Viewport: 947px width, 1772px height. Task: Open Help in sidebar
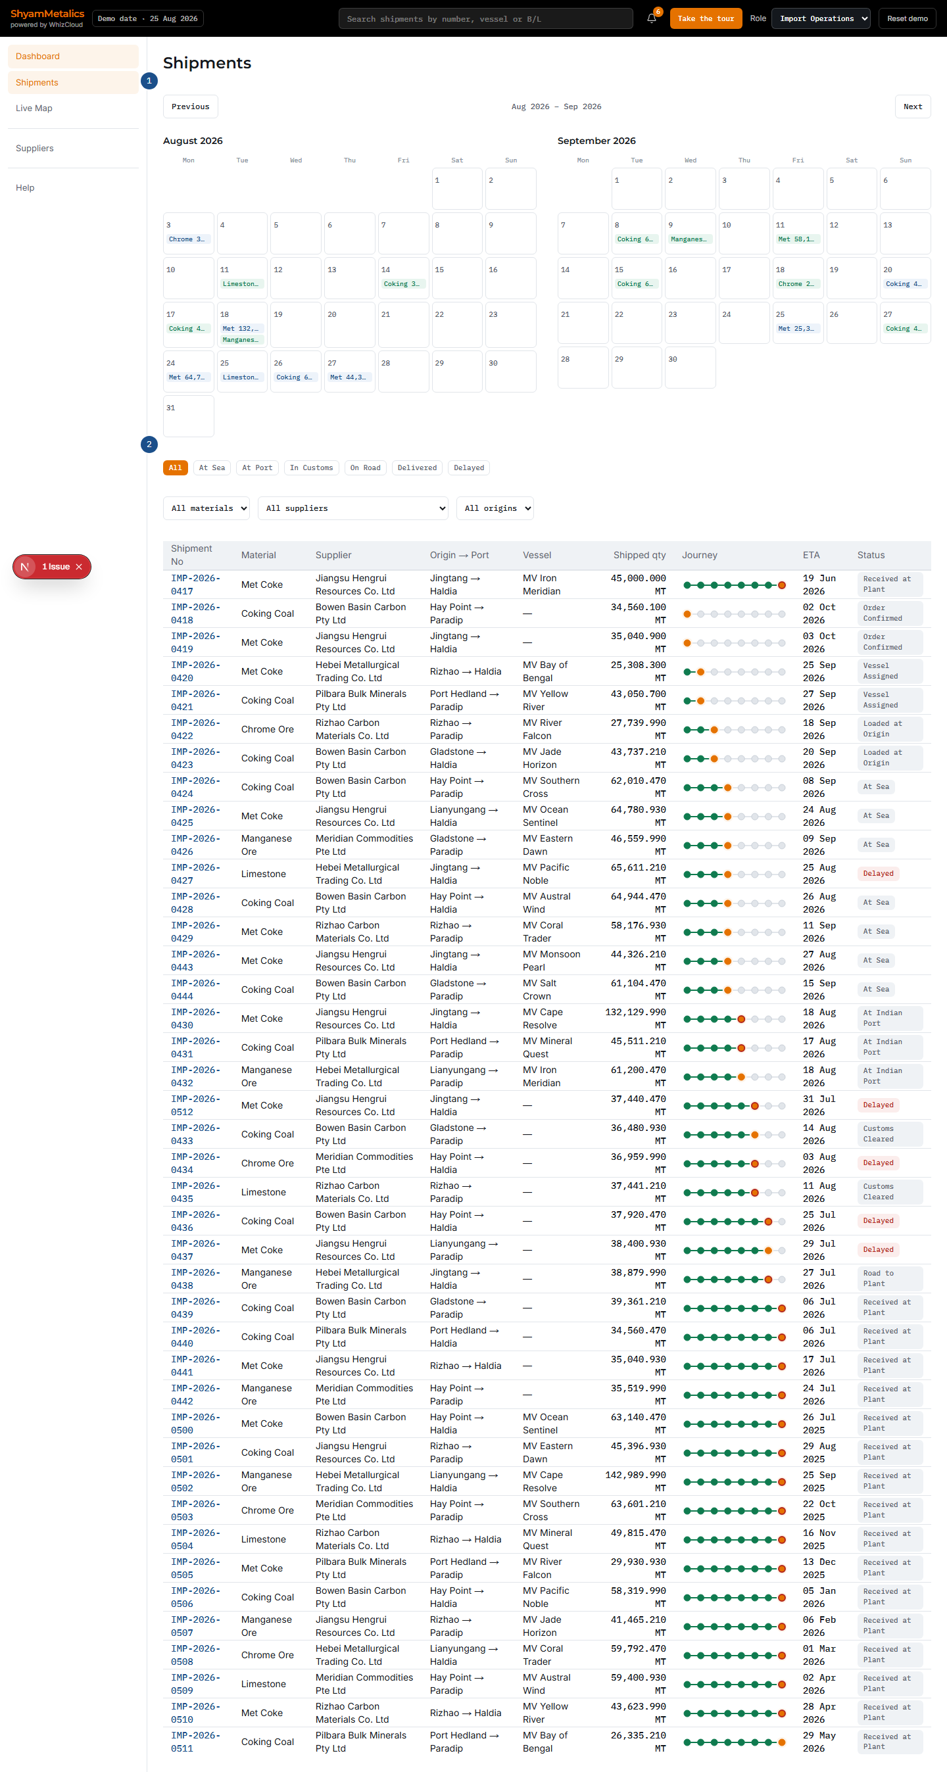tap(73, 188)
